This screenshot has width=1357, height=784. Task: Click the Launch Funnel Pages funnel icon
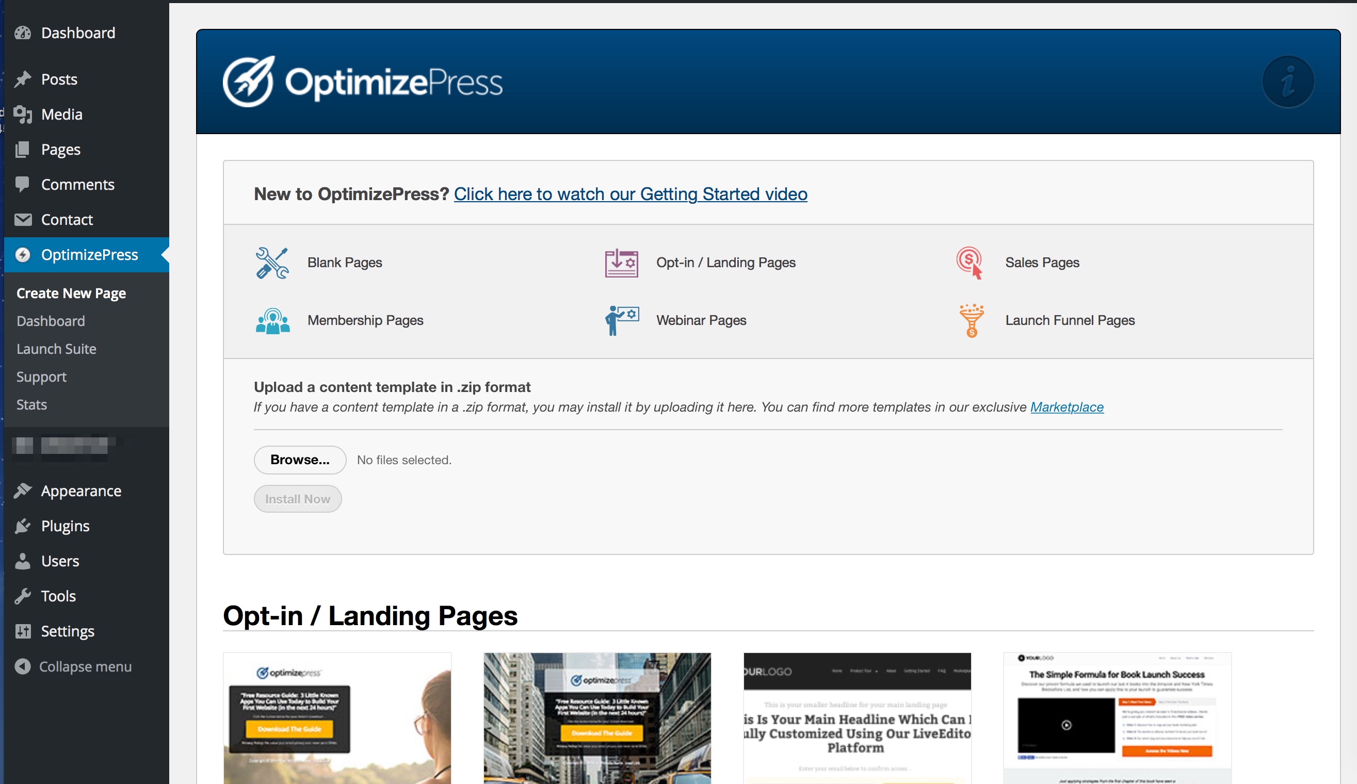point(971,321)
